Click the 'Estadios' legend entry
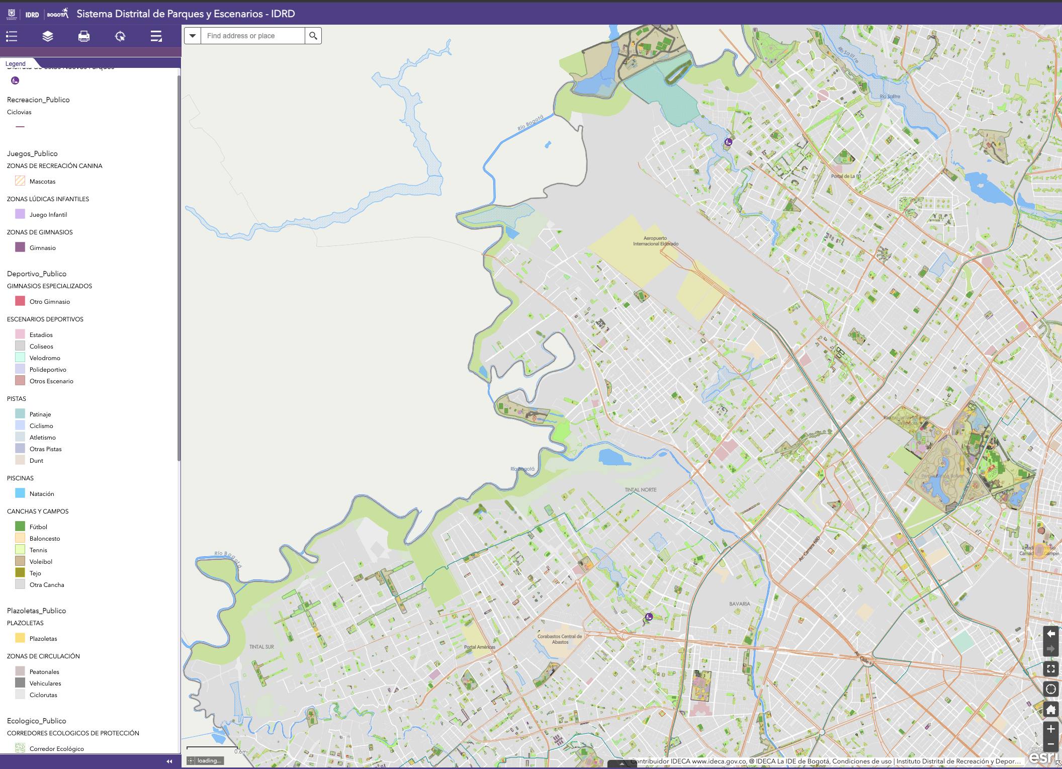Image resolution: width=1062 pixels, height=769 pixels. pos(41,335)
